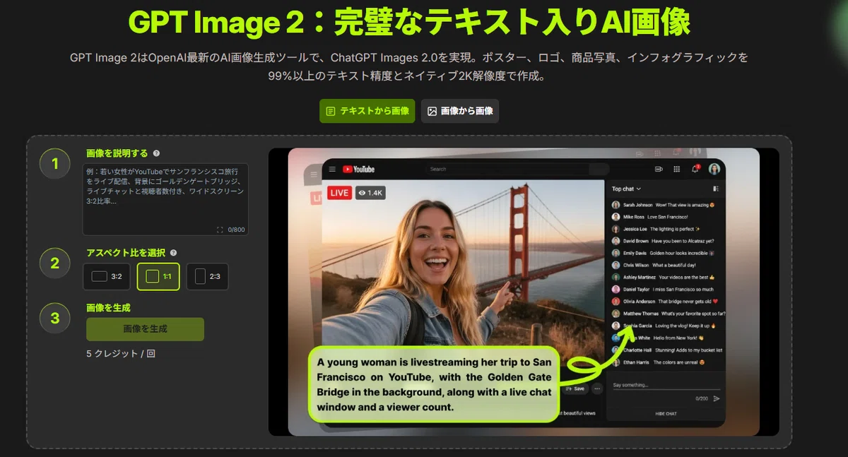Click the 0/800 character counter
Viewport: 848px width, 457px height.
(x=236, y=230)
